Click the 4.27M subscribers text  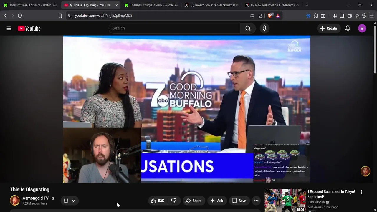coord(35,203)
